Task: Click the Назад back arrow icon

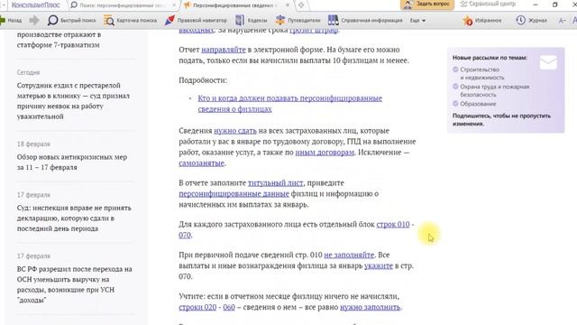Action: point(3,20)
